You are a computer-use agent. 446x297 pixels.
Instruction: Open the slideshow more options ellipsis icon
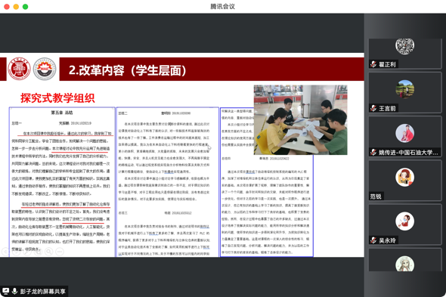click(x=60, y=252)
